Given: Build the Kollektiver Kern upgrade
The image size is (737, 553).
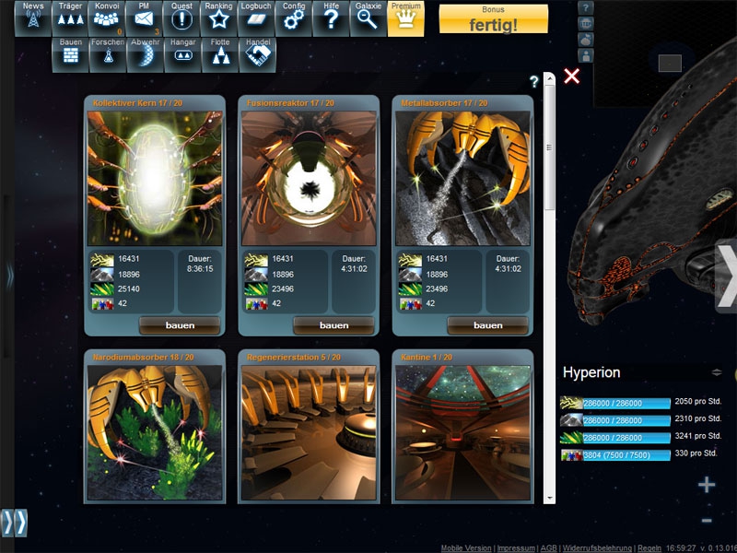Looking at the screenshot, I should (x=180, y=325).
